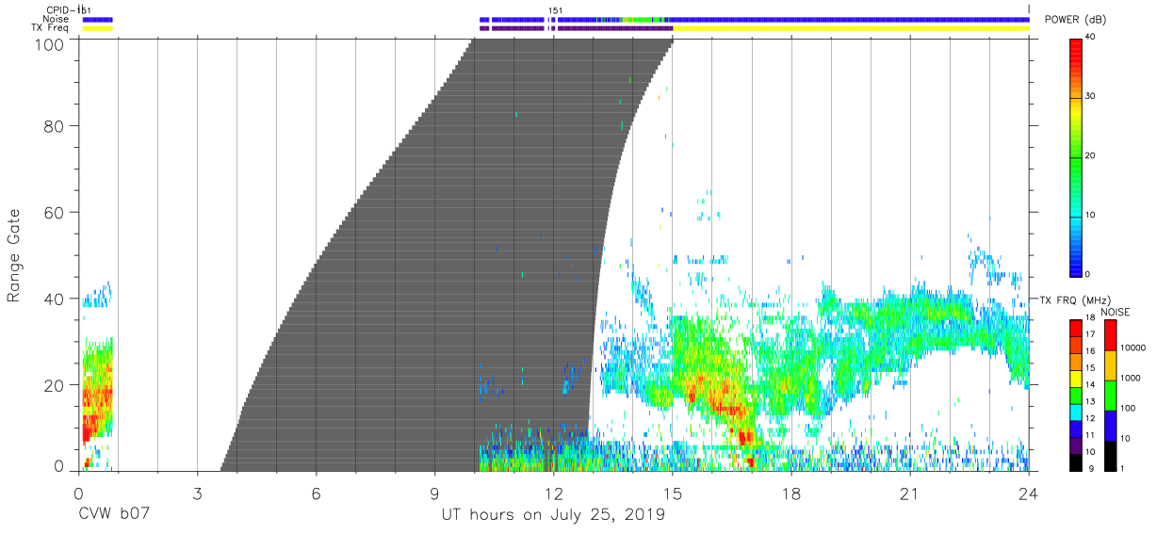
Task: Click the Range Gate tick label 100
Action: click(x=51, y=43)
